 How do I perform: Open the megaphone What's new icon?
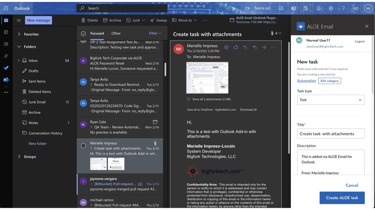click(356, 8)
